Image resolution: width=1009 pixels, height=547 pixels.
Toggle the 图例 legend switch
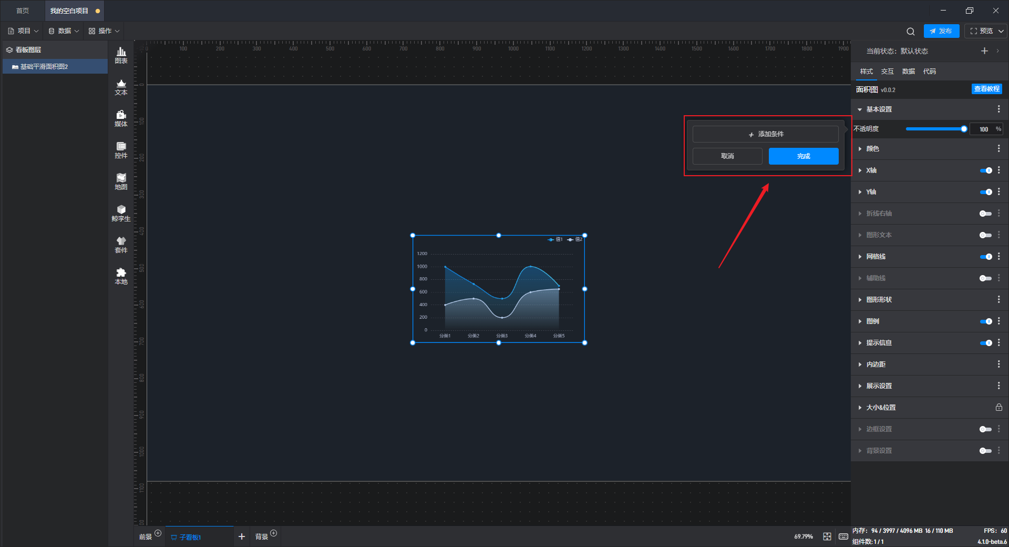986,321
